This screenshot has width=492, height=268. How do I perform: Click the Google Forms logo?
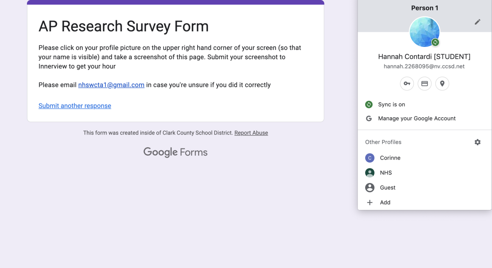coord(175,152)
